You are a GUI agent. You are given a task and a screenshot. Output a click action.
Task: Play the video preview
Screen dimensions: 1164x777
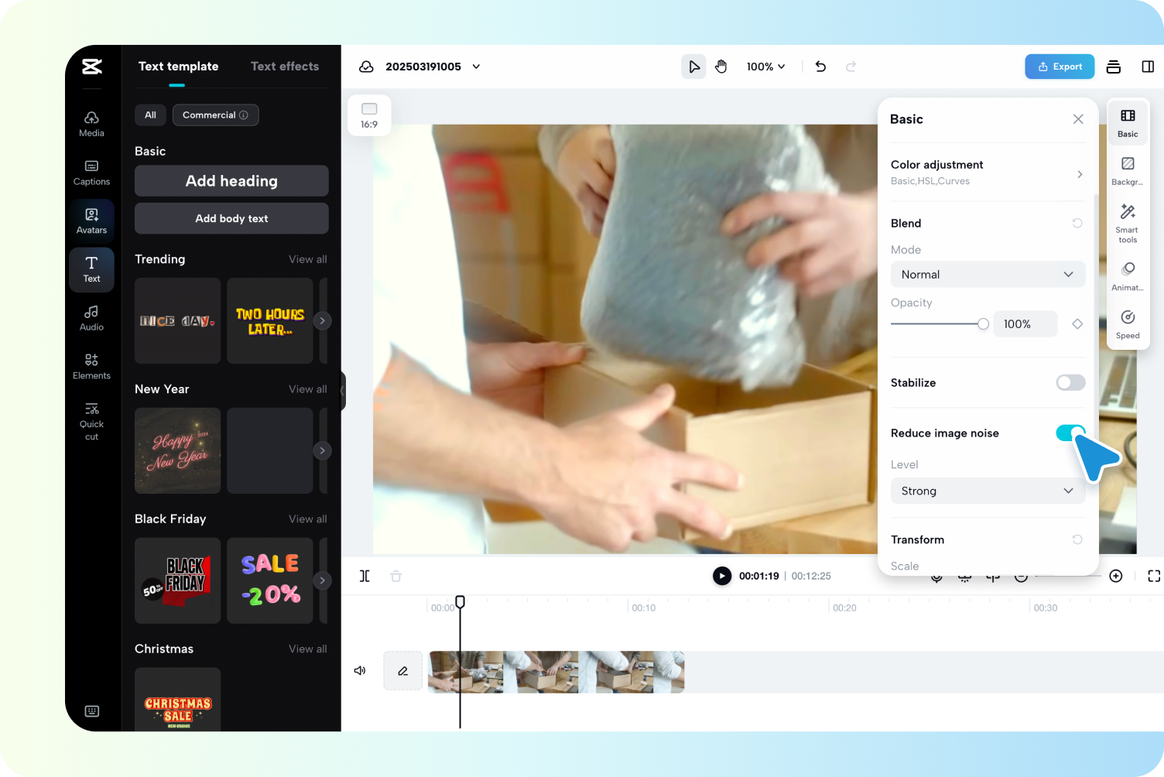[x=722, y=576]
